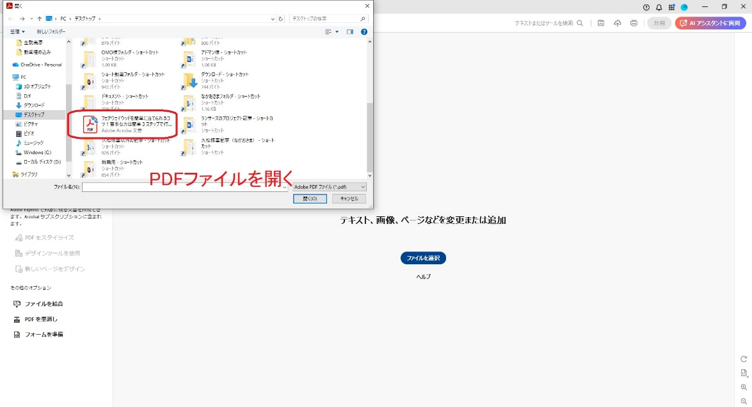Click the blue help icon in the dialog toolbar
This screenshot has height=407, width=752.
pos(364,31)
